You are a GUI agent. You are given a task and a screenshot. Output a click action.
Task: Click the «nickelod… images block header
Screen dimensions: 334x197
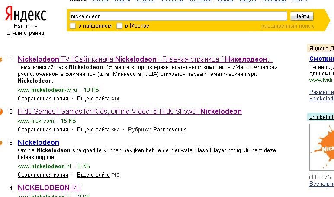321,117
